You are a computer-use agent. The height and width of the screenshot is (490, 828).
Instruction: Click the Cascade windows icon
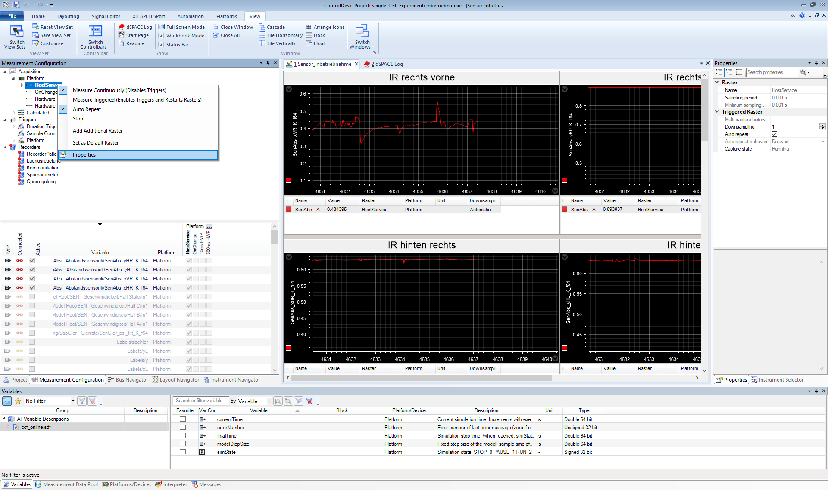pyautogui.click(x=262, y=27)
